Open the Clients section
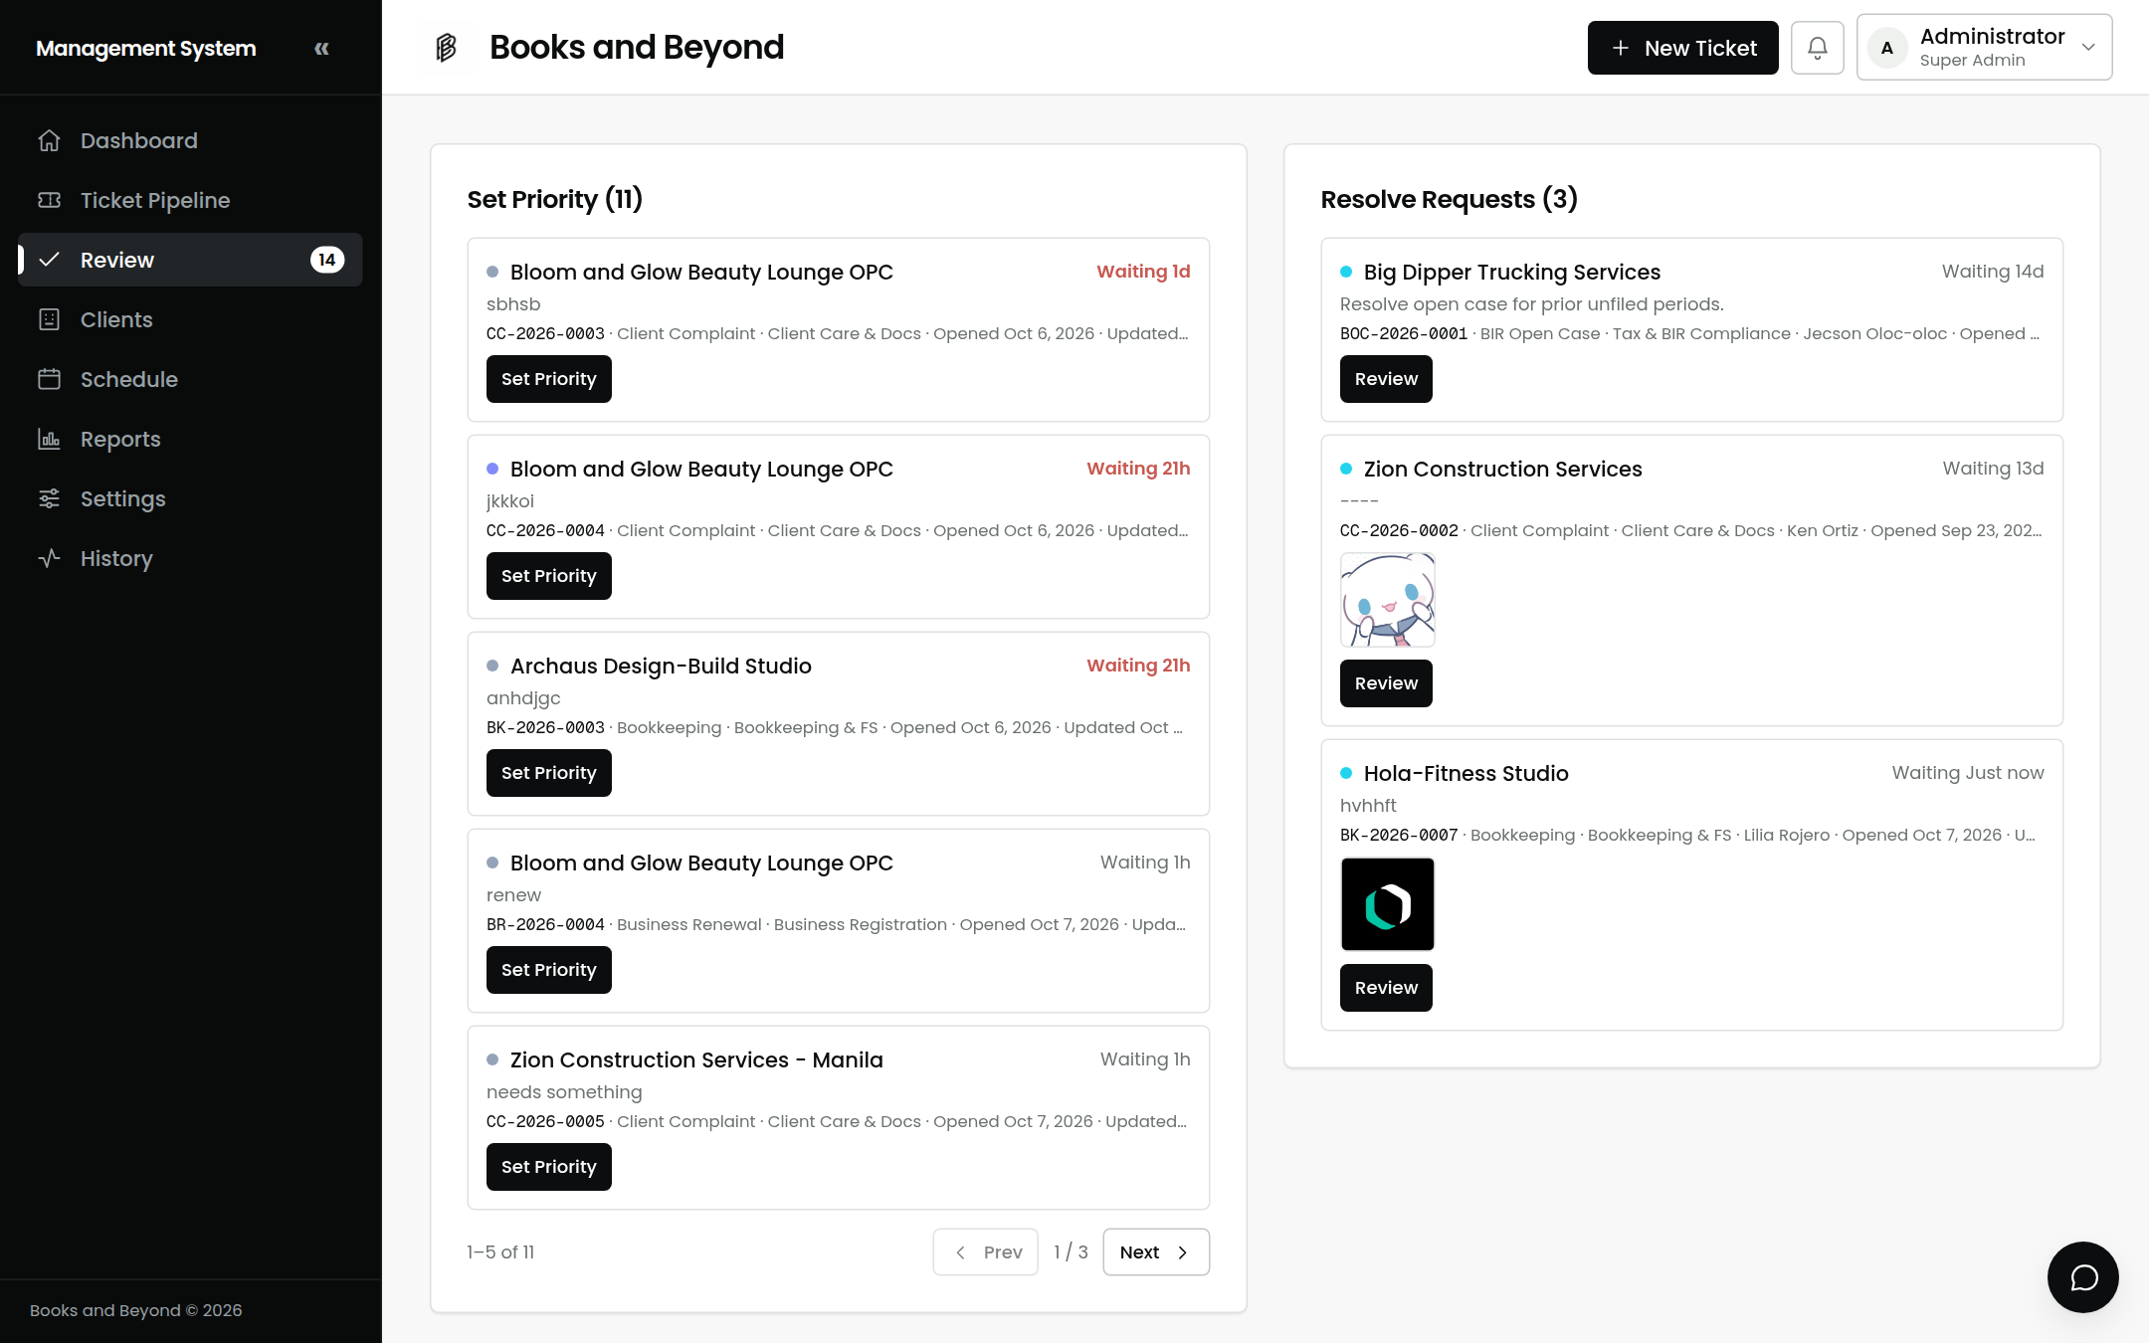2149x1343 pixels. coord(190,319)
